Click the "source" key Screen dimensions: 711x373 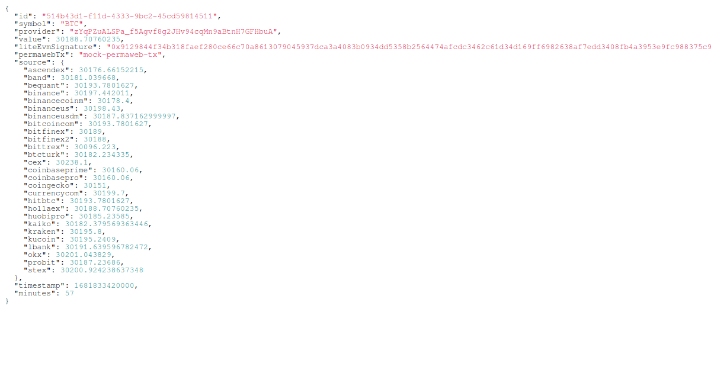coord(33,62)
